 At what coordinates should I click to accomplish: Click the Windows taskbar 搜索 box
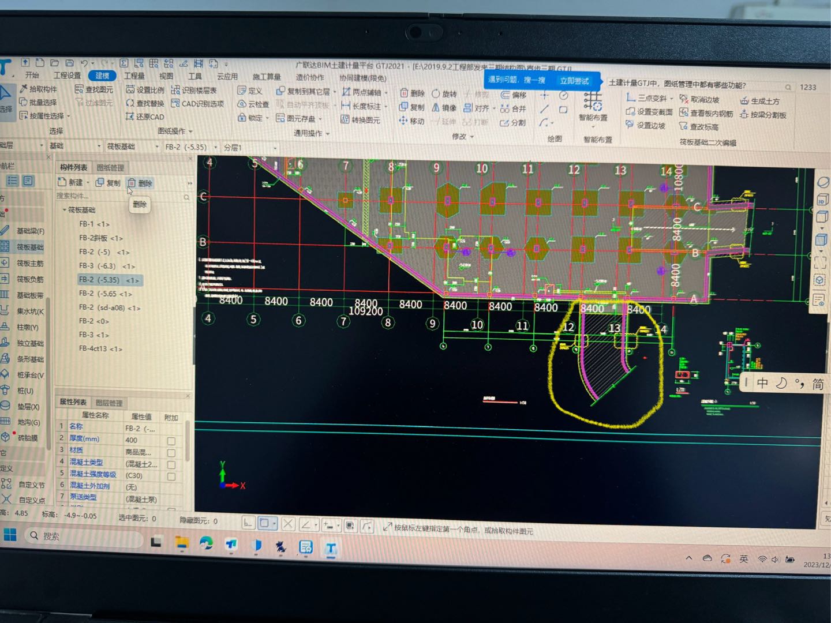click(84, 536)
